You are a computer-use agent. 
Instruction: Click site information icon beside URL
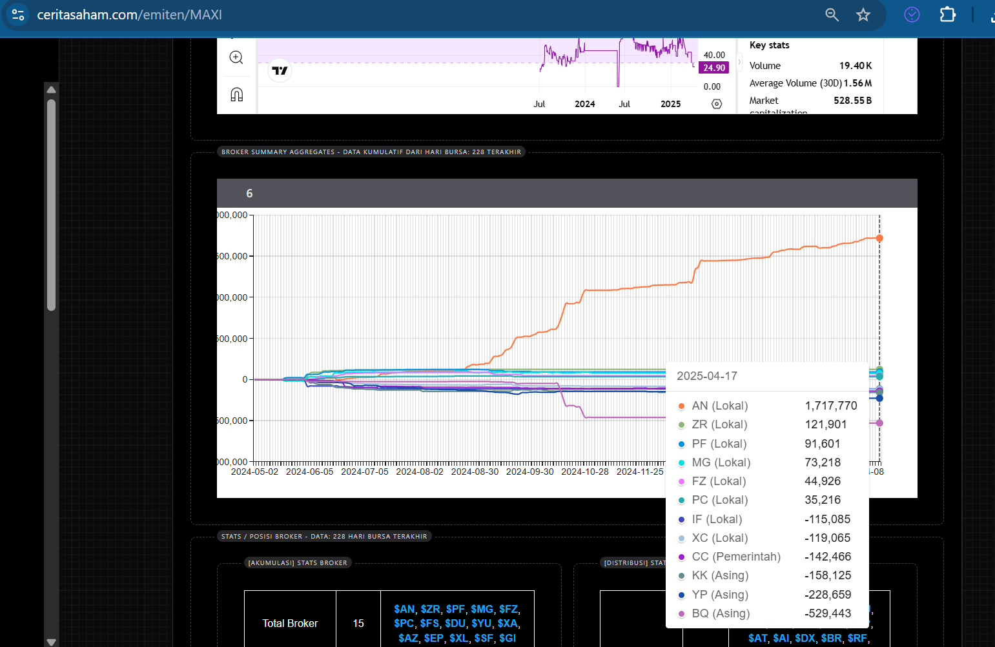[18, 15]
